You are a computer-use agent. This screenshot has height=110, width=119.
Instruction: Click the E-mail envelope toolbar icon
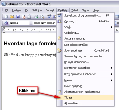click(29, 16)
